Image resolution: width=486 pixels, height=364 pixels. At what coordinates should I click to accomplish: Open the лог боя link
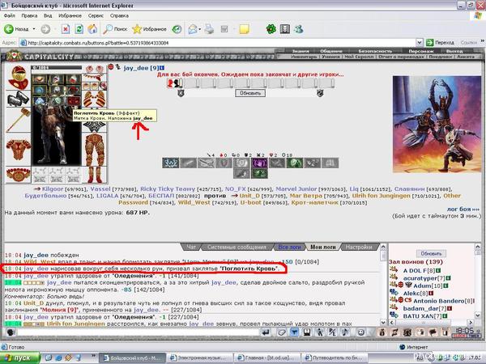pos(463,210)
